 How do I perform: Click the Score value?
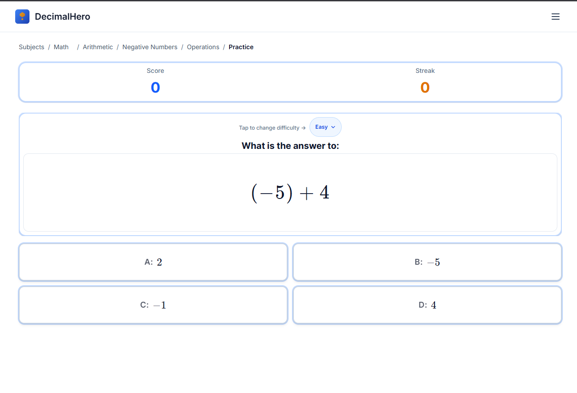[x=155, y=87]
